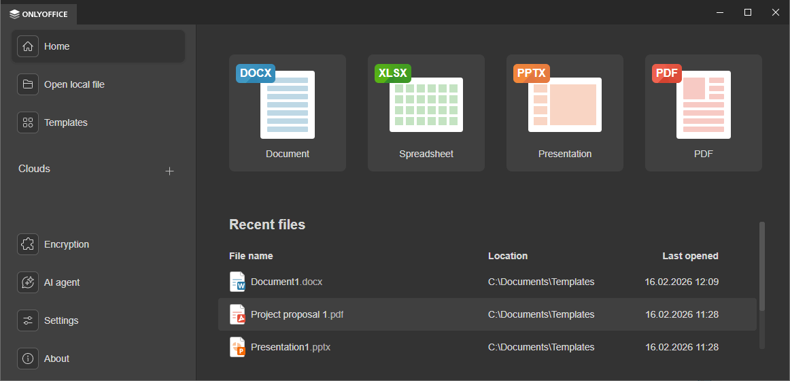Open Project proposal 1.pdf recent file
Viewport: 790px width, 381px height.
click(x=297, y=314)
